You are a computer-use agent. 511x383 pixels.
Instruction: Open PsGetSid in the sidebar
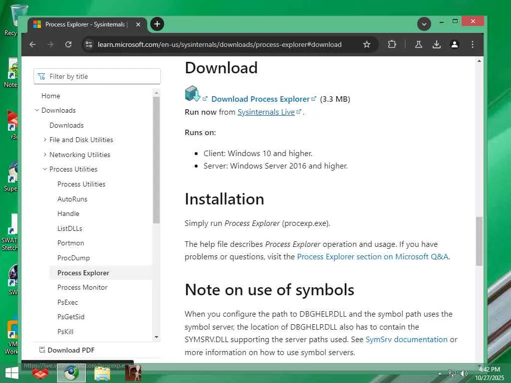click(71, 317)
